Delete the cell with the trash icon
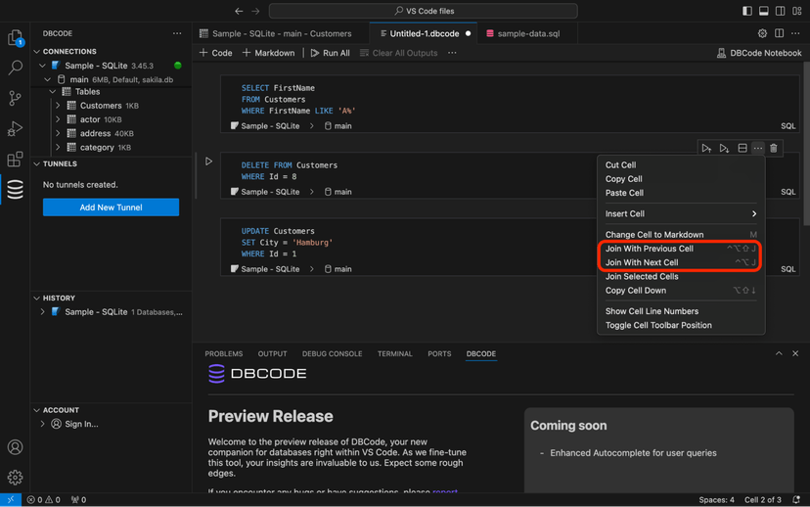 point(774,149)
